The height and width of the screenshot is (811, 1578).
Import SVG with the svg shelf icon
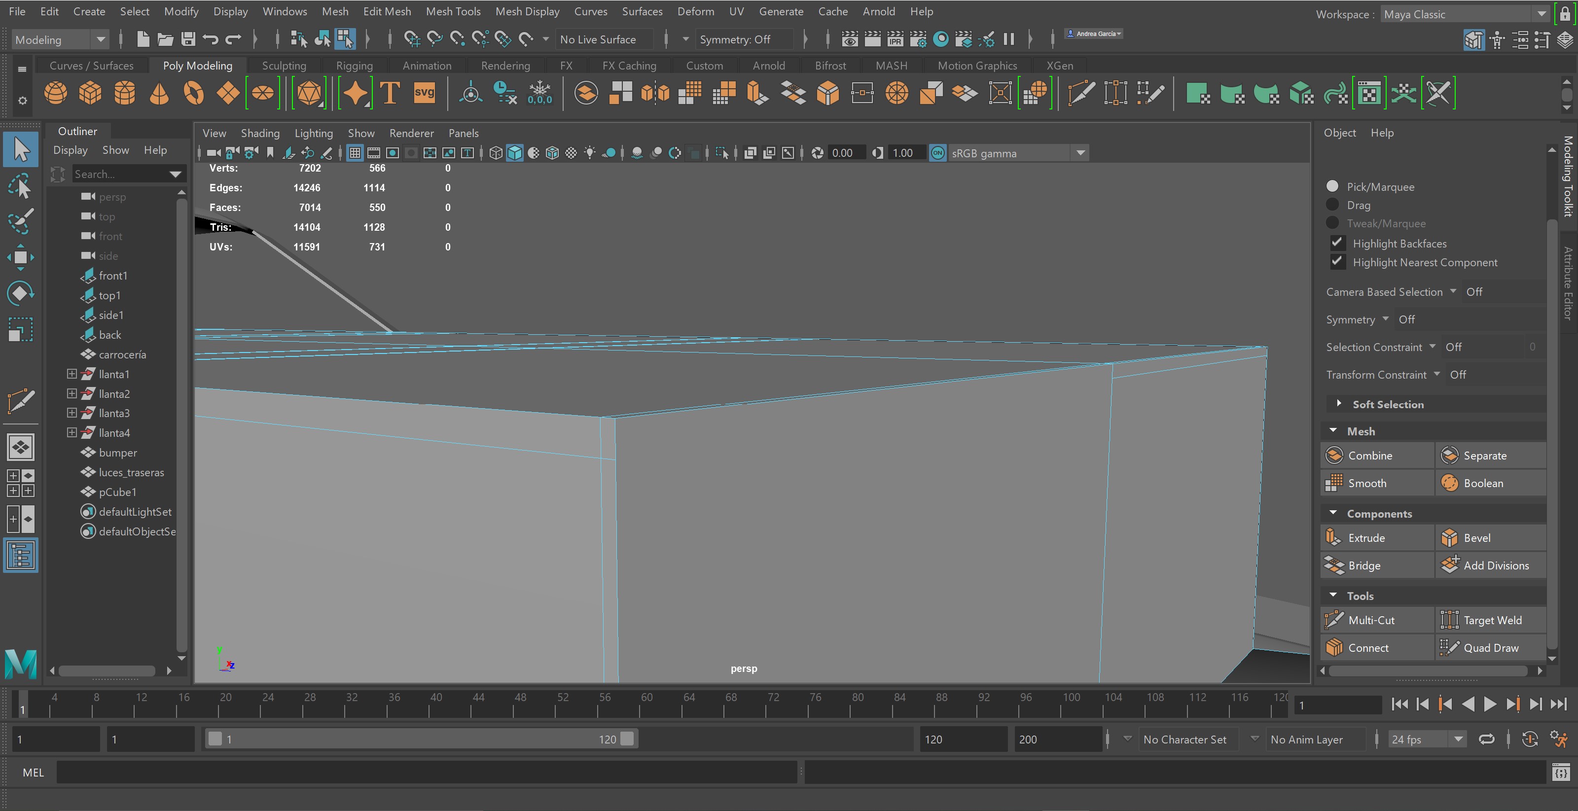coord(424,93)
